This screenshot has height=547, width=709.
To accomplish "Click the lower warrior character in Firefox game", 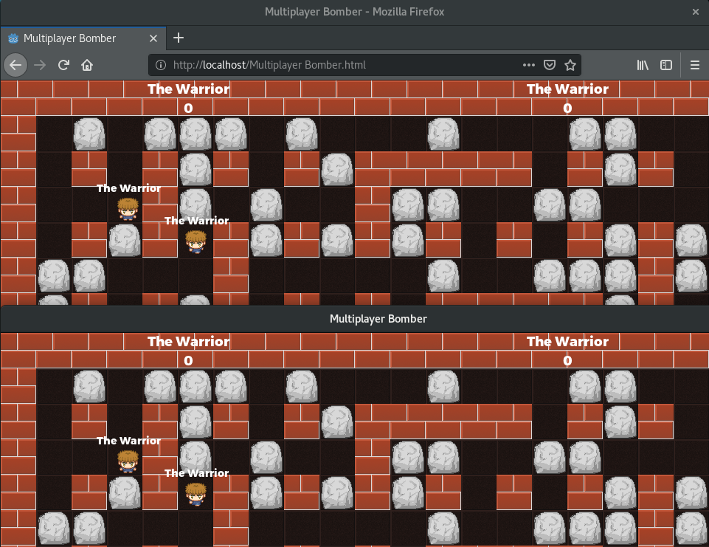I will point(196,241).
